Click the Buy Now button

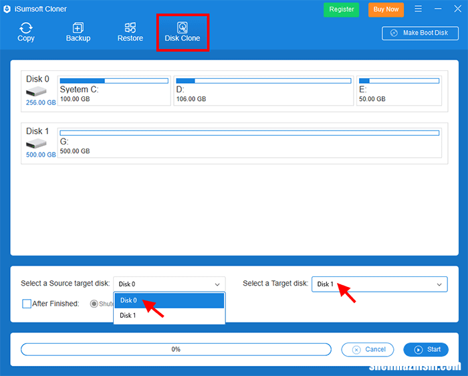coord(386,9)
